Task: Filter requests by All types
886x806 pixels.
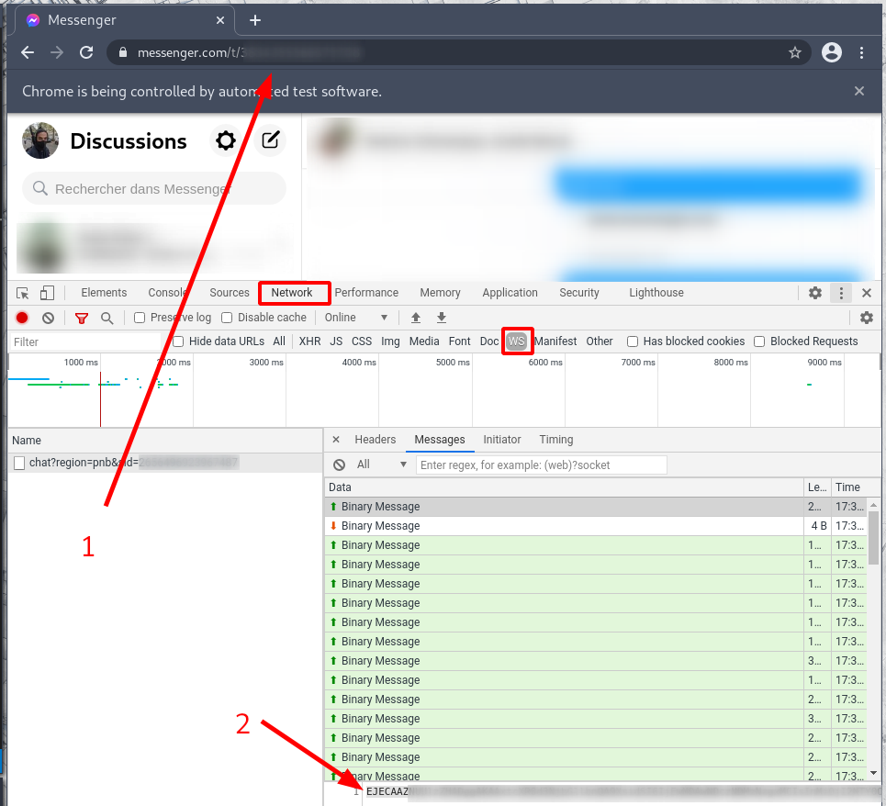Action: pos(279,341)
